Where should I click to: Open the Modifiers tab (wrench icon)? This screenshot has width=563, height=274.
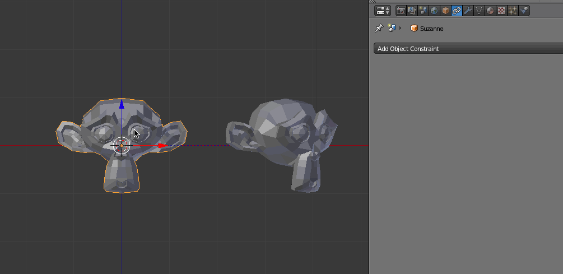(468, 11)
